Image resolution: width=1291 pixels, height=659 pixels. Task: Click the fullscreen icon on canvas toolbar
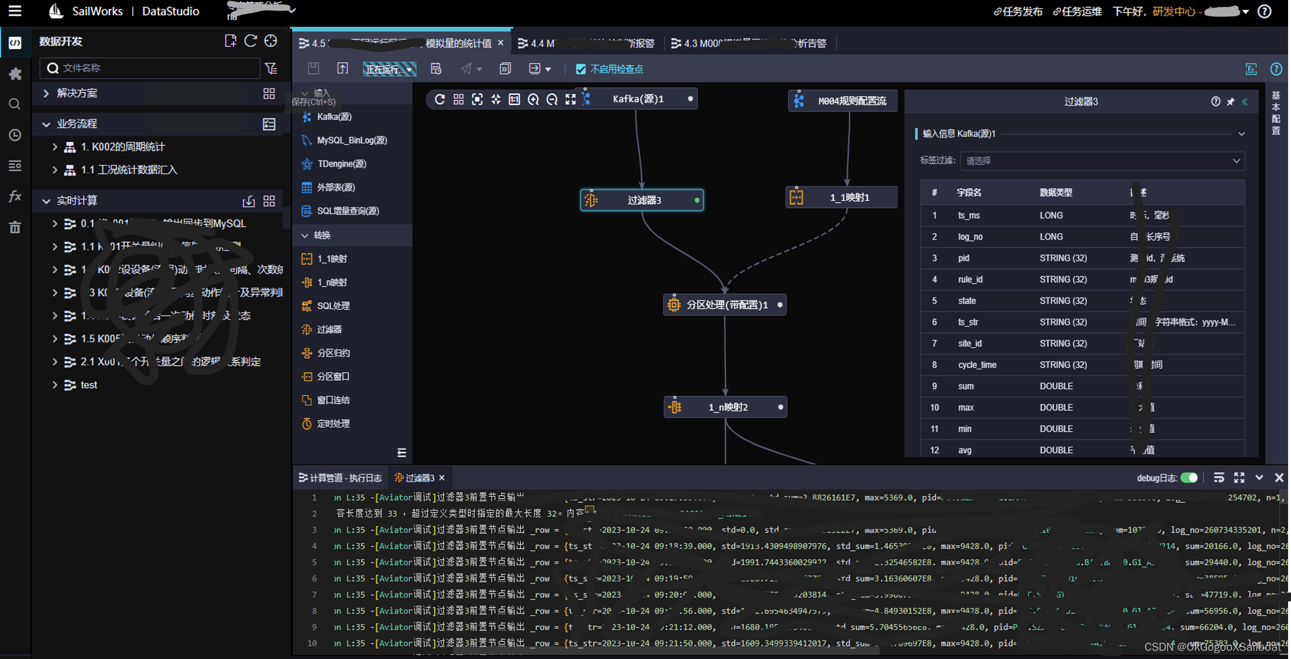pyautogui.click(x=570, y=100)
